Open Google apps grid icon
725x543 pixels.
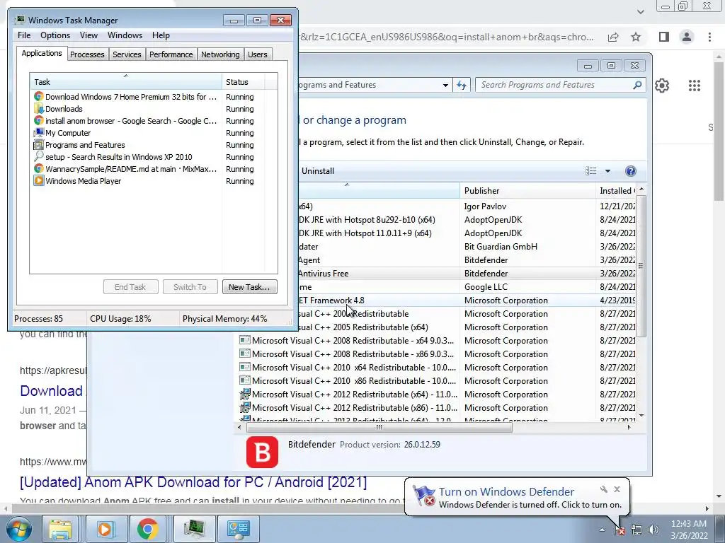(x=694, y=86)
